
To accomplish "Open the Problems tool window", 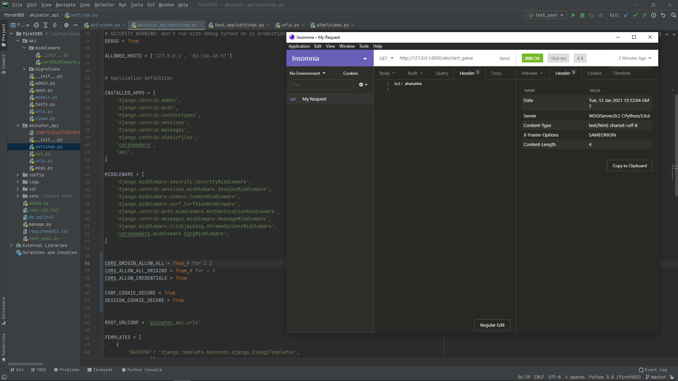I will pyautogui.click(x=66, y=370).
